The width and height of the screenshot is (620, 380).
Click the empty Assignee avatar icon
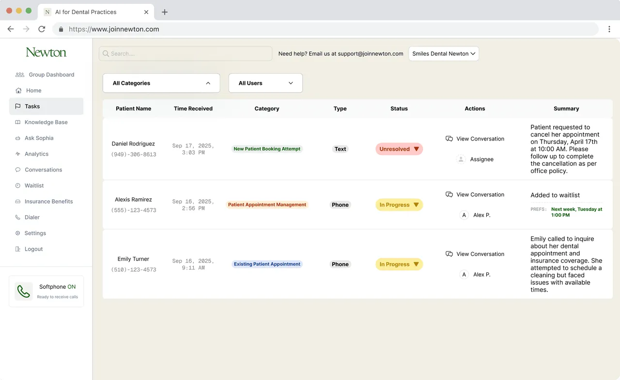(461, 159)
